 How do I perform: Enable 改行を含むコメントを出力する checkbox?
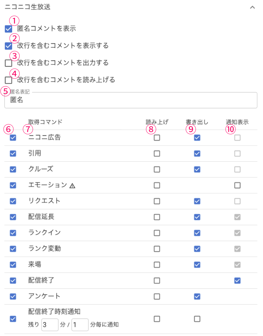(8, 63)
